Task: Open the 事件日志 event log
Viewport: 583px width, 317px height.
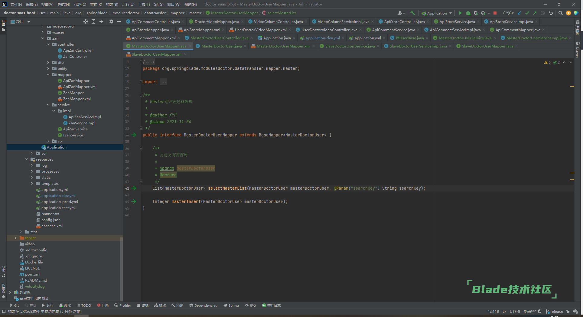Action: (x=271, y=305)
